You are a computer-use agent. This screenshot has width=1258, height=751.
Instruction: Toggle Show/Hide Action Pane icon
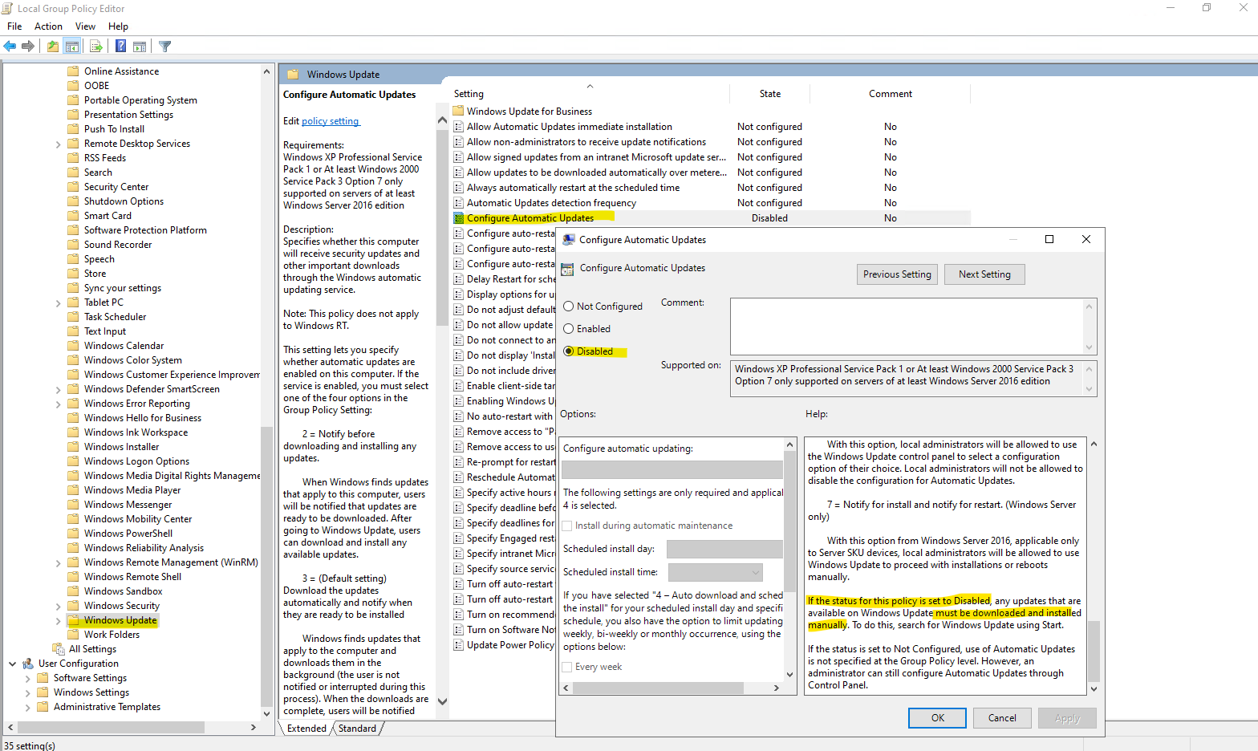click(140, 47)
